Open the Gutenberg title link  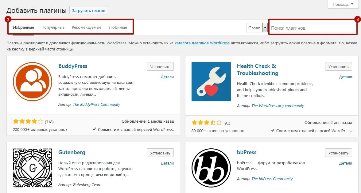pyautogui.click(x=72, y=152)
